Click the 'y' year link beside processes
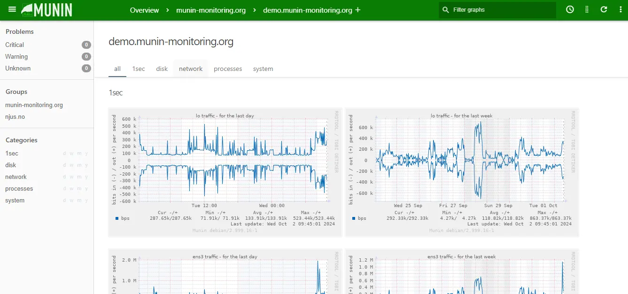The image size is (628, 294). pos(86,189)
